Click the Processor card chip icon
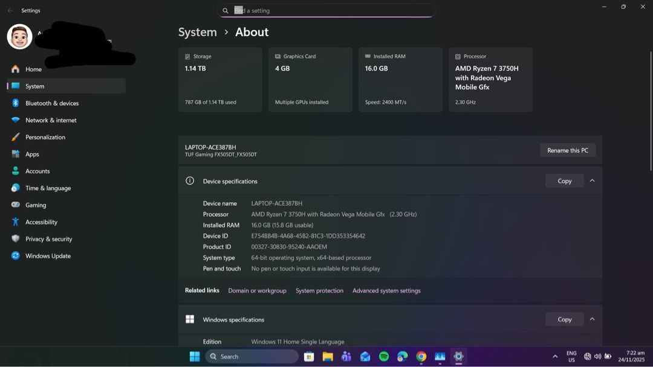The image size is (653, 367). tap(458, 57)
